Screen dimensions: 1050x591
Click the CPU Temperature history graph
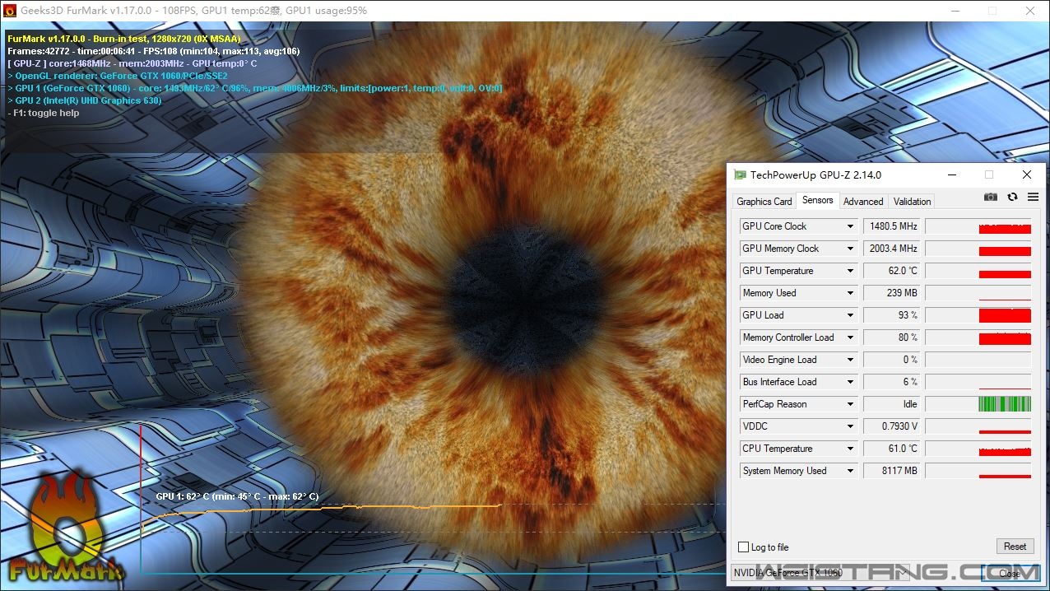(978, 449)
